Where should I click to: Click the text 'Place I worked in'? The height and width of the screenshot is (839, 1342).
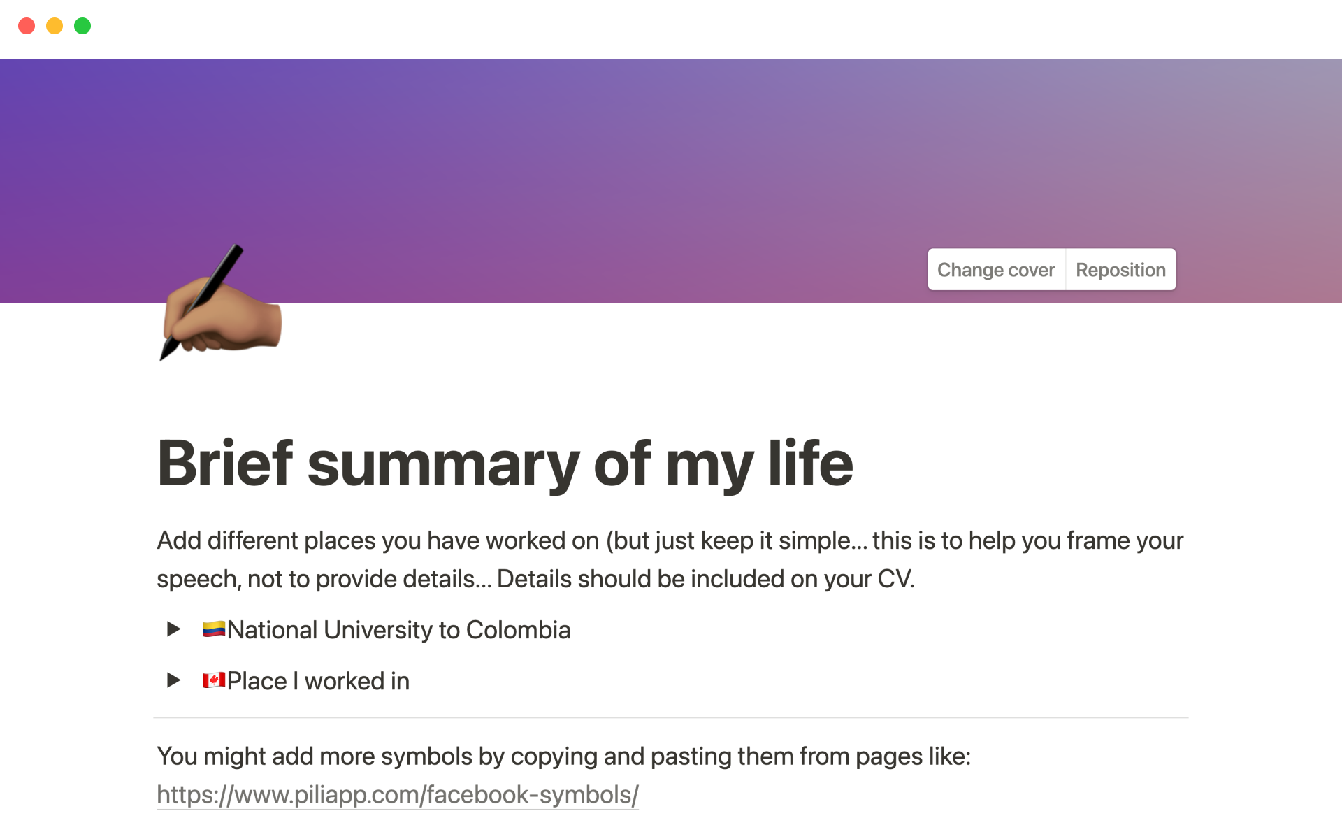tap(318, 681)
